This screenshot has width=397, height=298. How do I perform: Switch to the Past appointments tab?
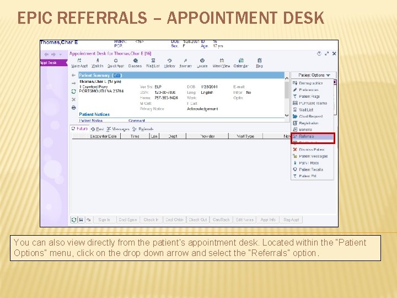(x=97, y=129)
